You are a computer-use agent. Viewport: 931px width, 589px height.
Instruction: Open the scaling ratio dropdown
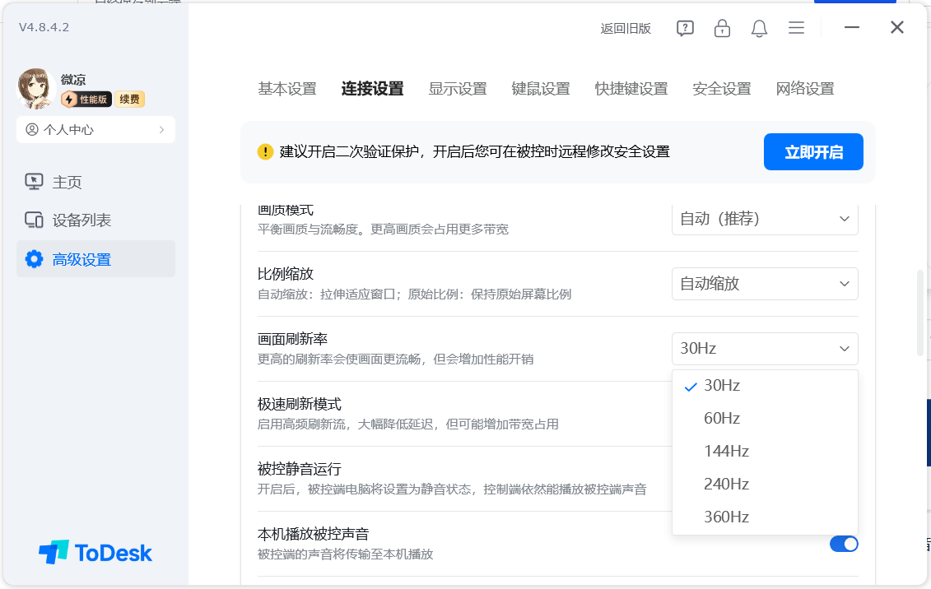tap(765, 284)
